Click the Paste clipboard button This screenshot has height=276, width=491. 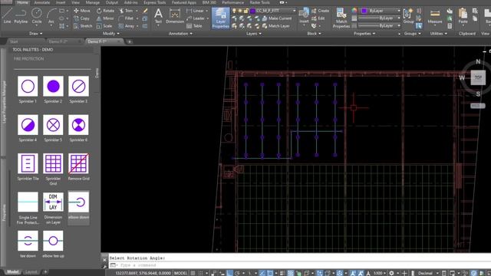[463, 15]
